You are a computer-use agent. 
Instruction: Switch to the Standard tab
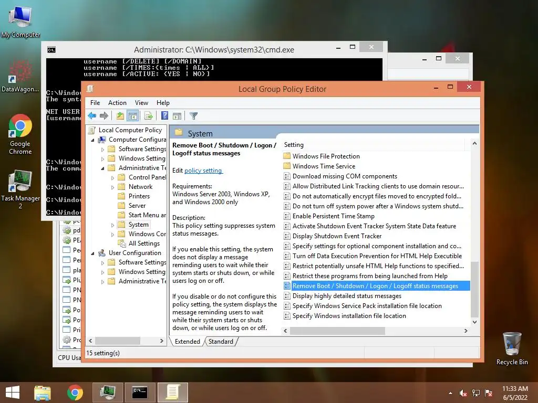pos(221,341)
